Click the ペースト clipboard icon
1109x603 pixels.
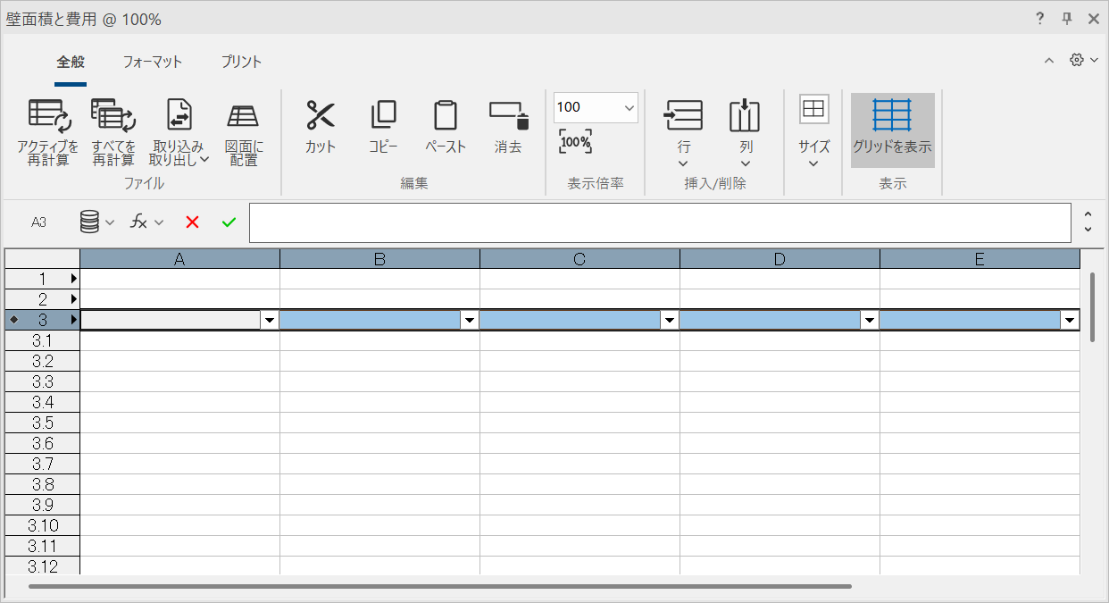coord(445,116)
